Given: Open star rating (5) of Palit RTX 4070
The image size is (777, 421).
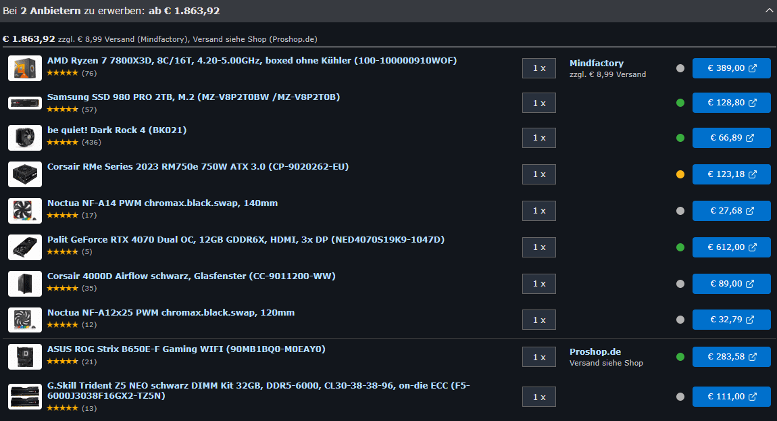Looking at the screenshot, I should point(70,252).
